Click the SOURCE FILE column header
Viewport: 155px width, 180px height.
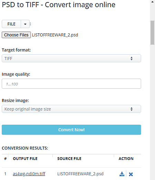69,159
